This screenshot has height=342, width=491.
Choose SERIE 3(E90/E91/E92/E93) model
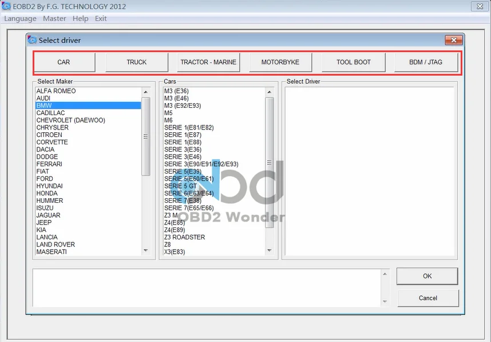(x=214, y=164)
